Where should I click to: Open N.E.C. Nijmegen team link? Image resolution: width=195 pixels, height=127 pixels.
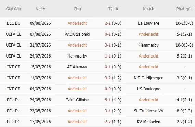149,78
